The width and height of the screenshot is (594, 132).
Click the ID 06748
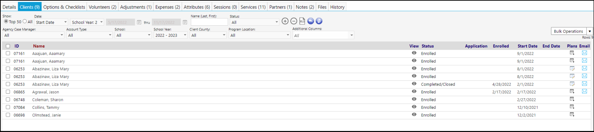tap(19, 100)
